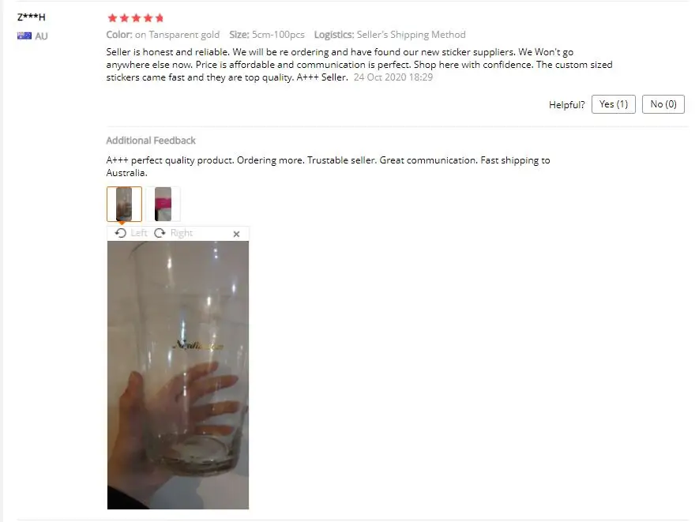
Task: Click the AU country code
Action: tap(41, 36)
